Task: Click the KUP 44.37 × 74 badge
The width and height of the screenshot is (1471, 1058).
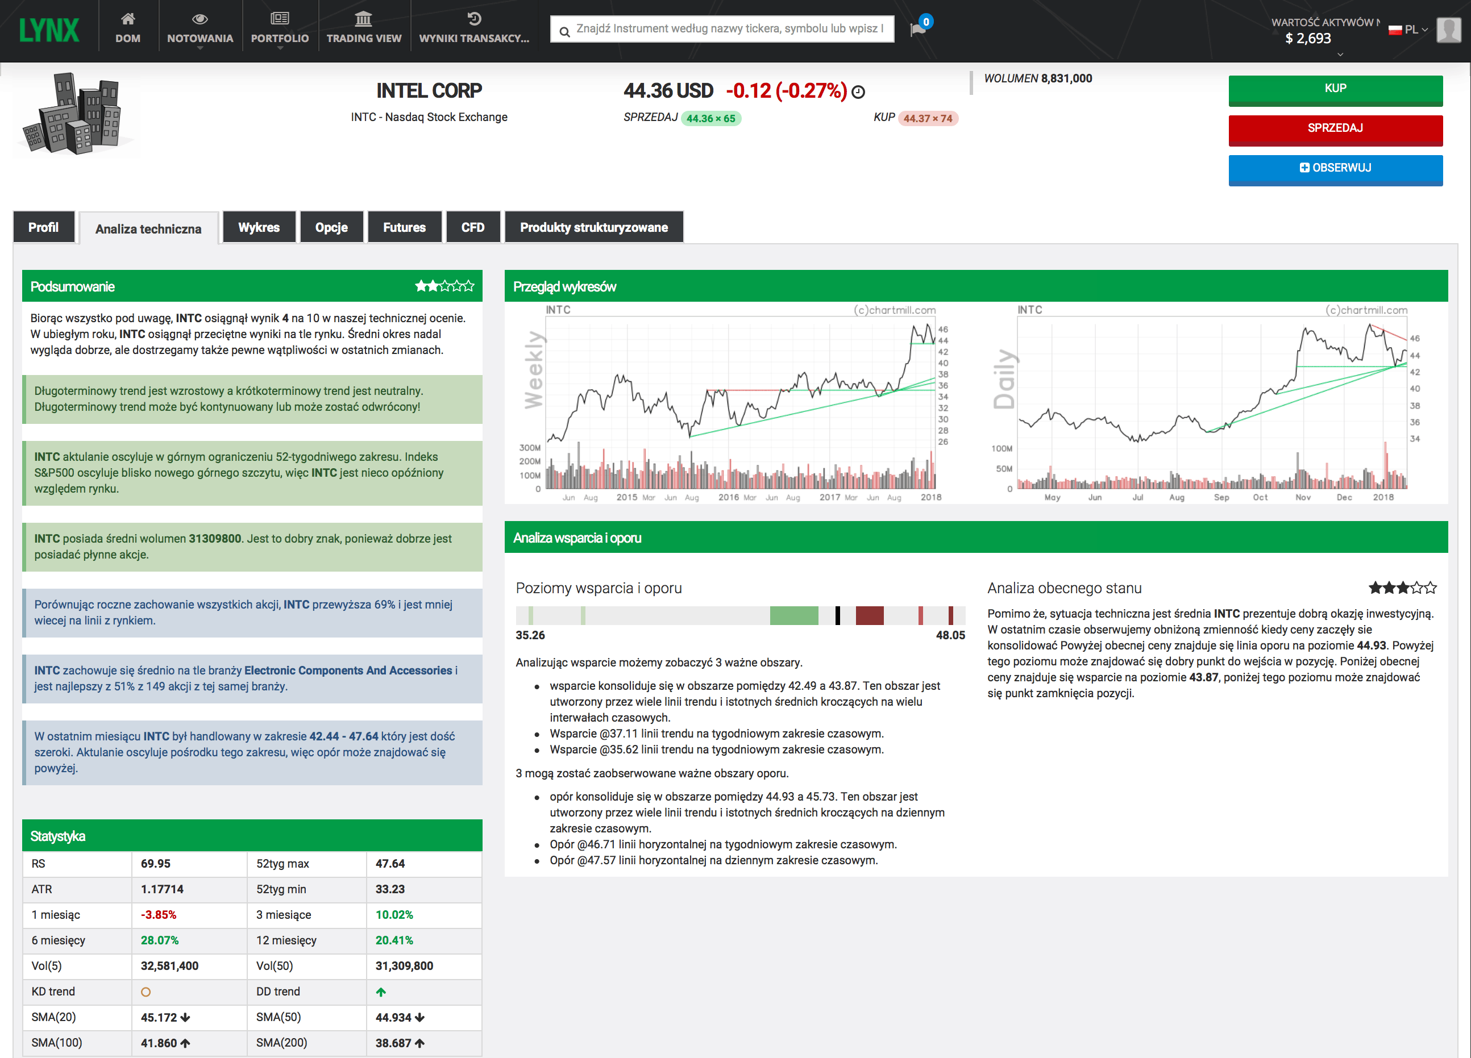Action: (x=928, y=119)
